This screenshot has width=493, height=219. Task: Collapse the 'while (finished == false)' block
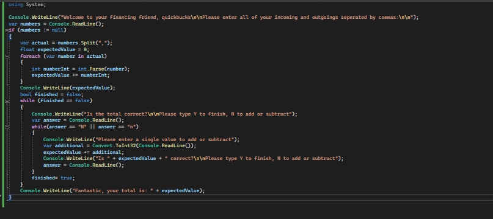[x=6, y=101]
